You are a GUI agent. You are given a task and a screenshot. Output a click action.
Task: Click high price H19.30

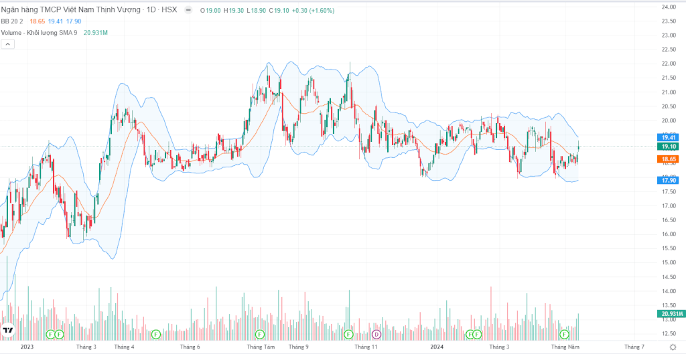click(x=234, y=10)
